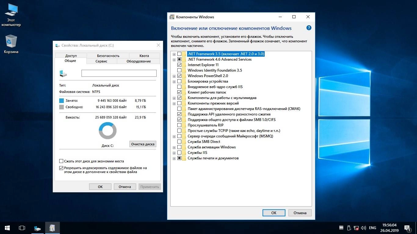Screen dimensions: 417x234
Task: Switch to the Безопасность tab
Action: coord(108,56)
